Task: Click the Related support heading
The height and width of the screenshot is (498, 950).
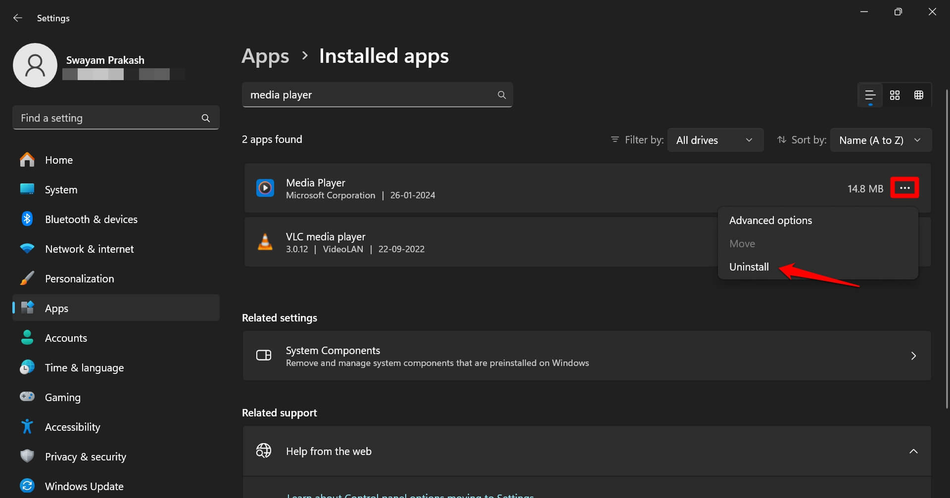Action: click(280, 413)
